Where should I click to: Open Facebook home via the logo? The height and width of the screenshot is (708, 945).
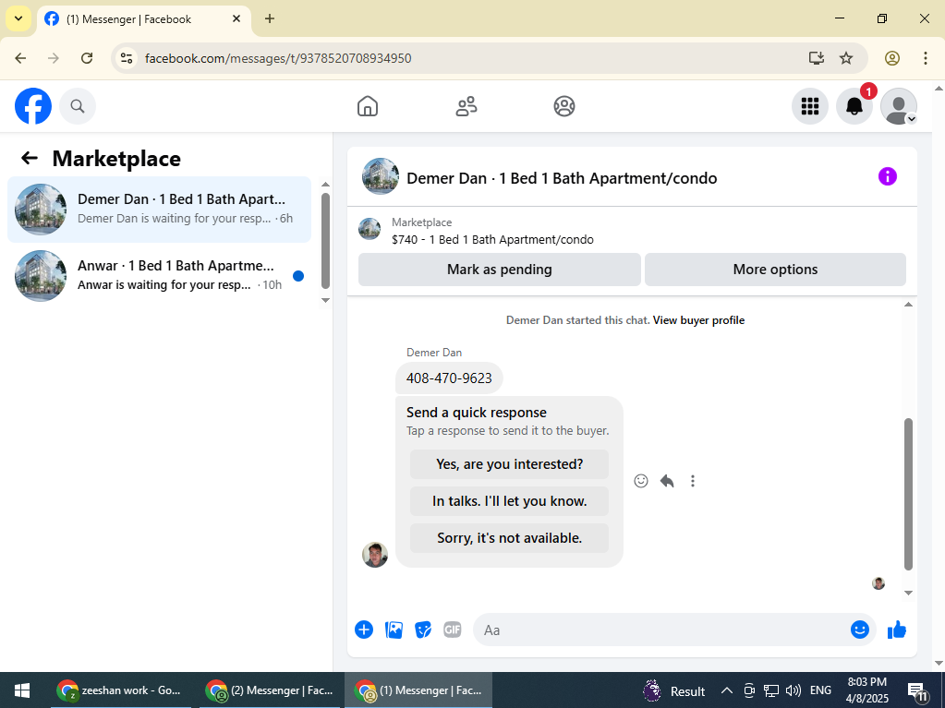click(x=33, y=106)
